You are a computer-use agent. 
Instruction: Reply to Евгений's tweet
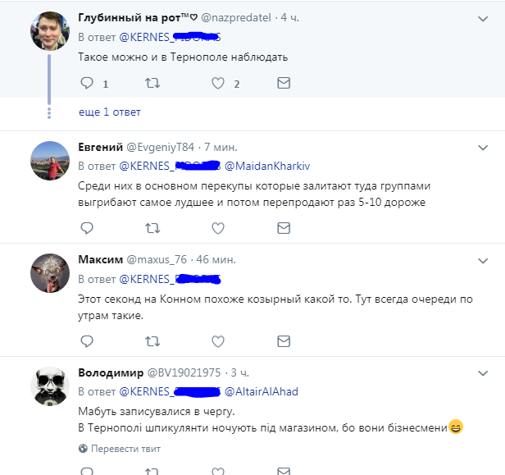coord(87,227)
